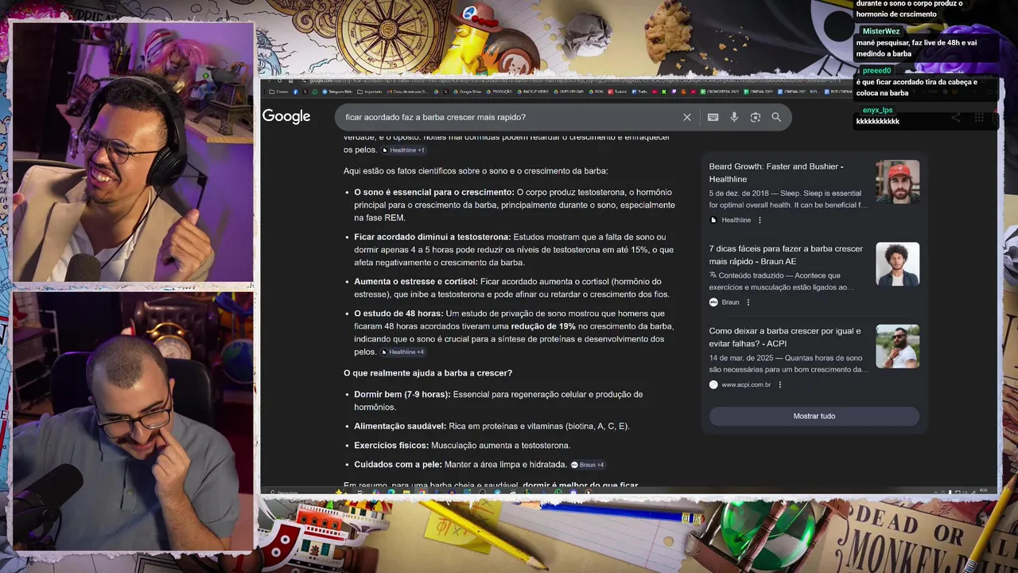Open the PRODUÇÃO Drive bookmark
Image resolution: width=1018 pixels, height=573 pixels.
[499, 92]
